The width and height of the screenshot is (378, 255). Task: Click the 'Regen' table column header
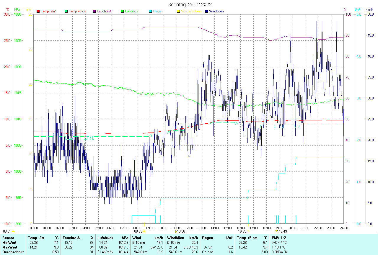207,238
